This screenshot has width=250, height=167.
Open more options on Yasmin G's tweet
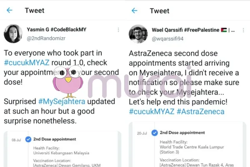[x=119, y=30]
